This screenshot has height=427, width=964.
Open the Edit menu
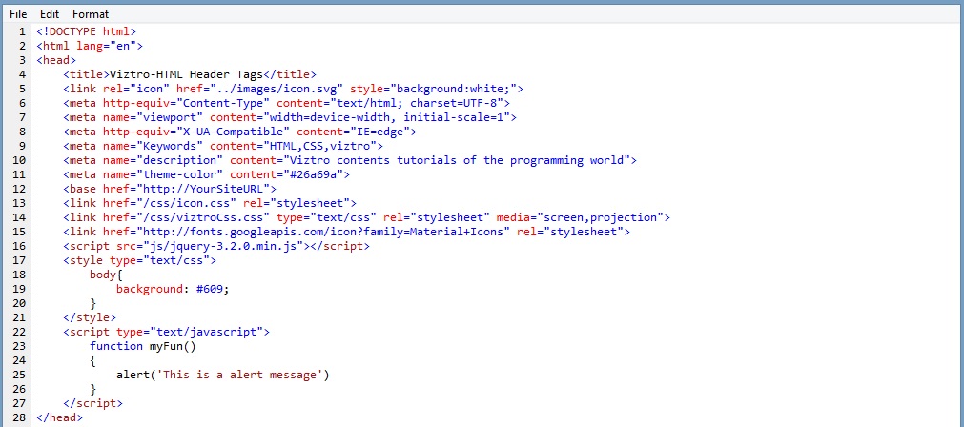(x=50, y=13)
